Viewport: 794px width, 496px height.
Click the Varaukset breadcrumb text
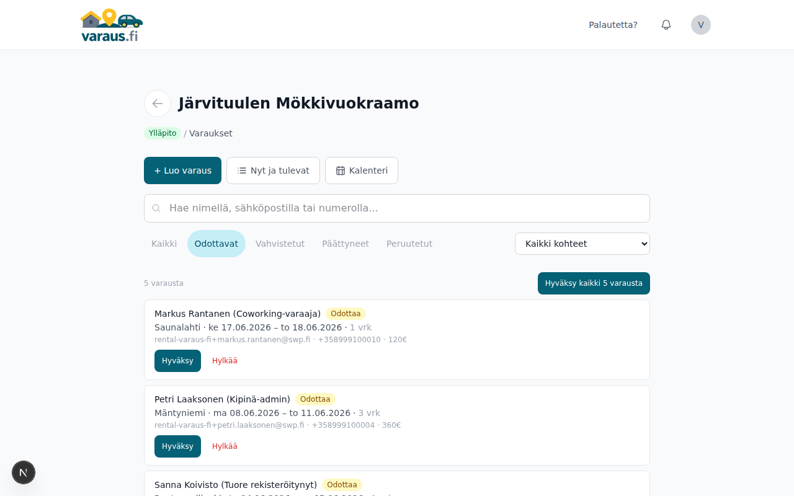[x=211, y=133]
